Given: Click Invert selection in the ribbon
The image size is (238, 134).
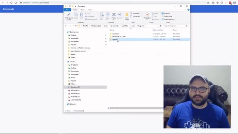Looking at the screenshot, I should point(168,19).
